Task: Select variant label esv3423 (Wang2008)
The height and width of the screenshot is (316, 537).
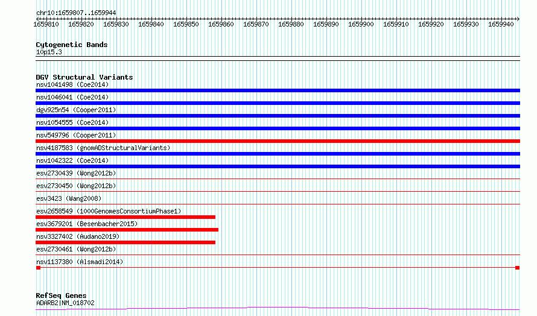Action: coord(69,198)
